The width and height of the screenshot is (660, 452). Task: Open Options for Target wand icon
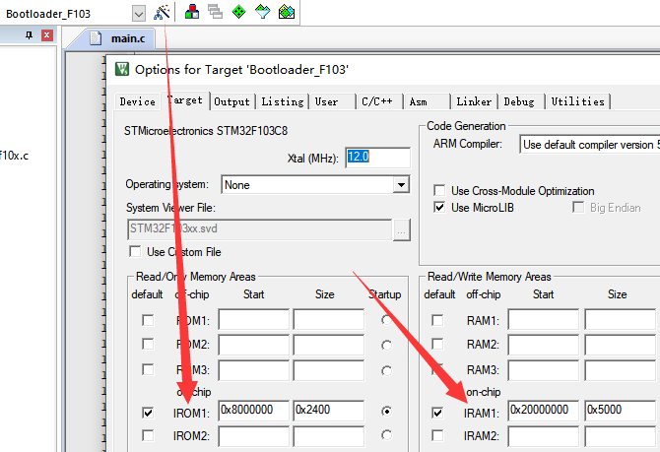162,12
